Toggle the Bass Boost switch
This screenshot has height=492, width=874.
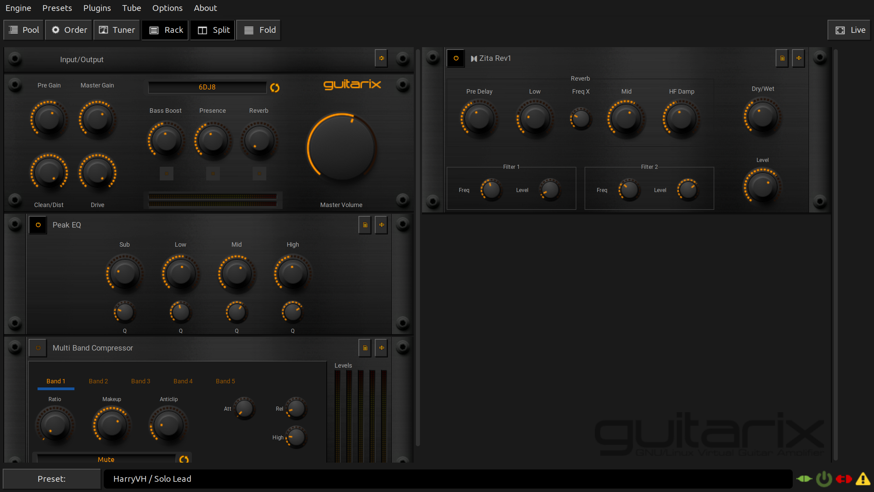(167, 174)
